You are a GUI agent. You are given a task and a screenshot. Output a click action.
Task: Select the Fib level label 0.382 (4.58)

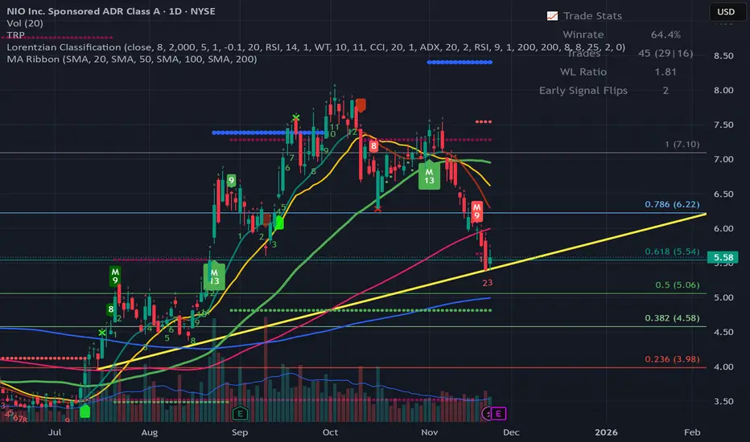click(x=672, y=317)
